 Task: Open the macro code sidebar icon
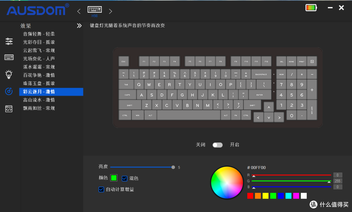tap(9, 109)
